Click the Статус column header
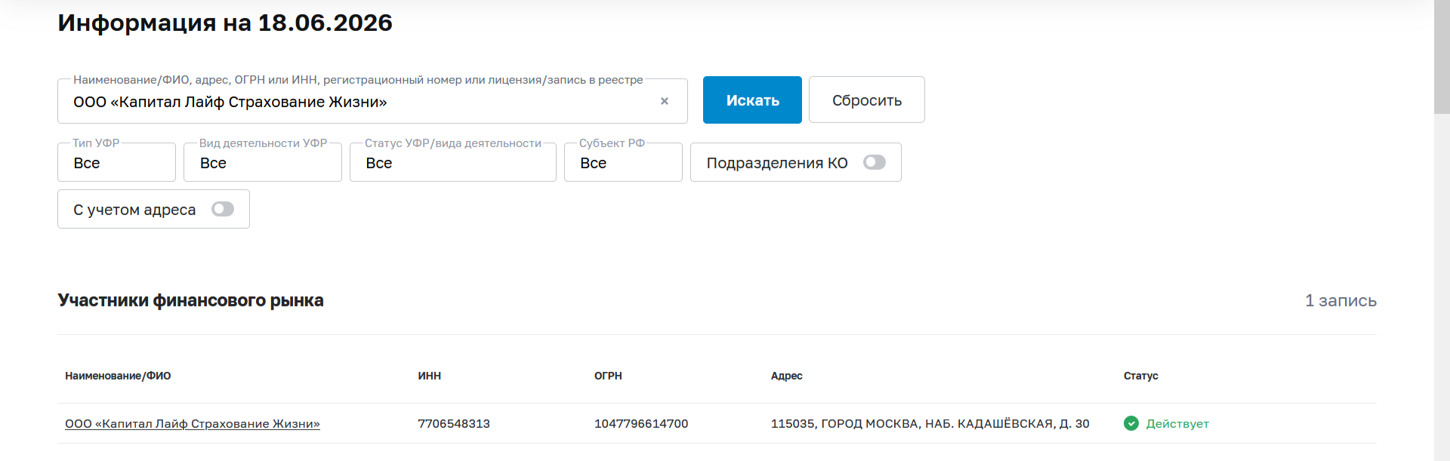The height and width of the screenshot is (461, 1450). coord(1140,376)
